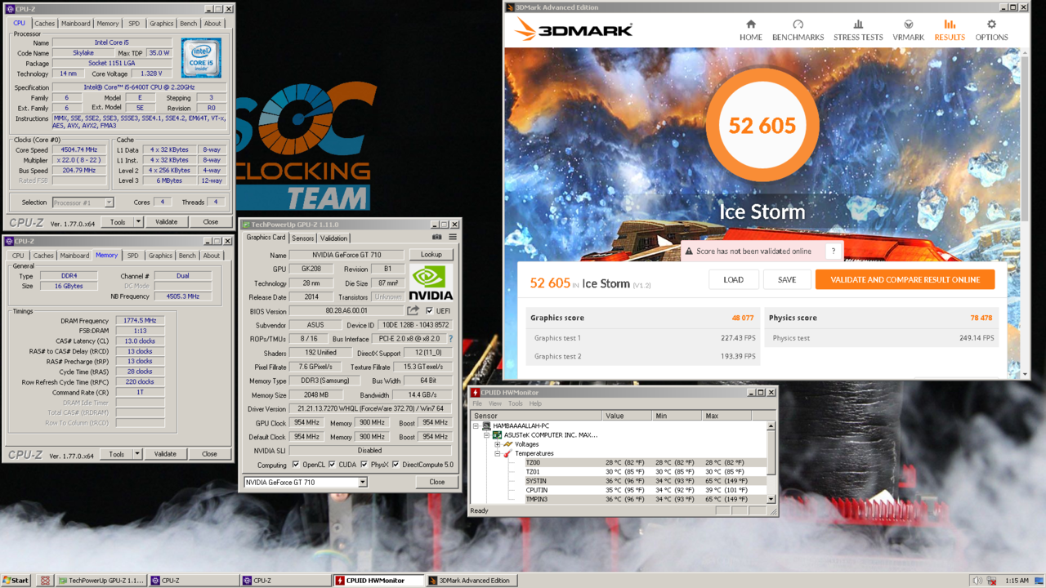This screenshot has height=588, width=1046.
Task: Switch to Bench tab in top CPU-Z
Action: click(188, 24)
